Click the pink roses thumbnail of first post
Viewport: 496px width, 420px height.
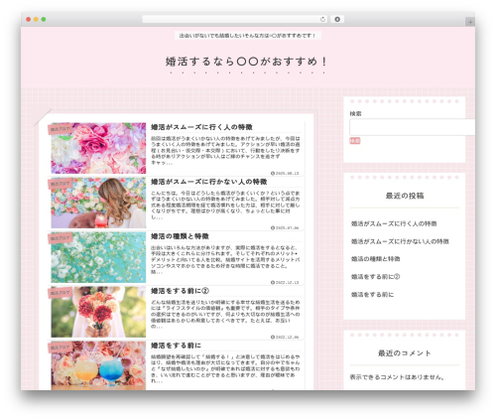coord(98,148)
